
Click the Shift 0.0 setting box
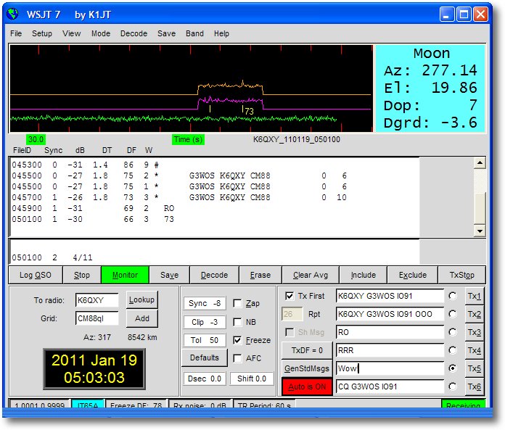point(252,379)
